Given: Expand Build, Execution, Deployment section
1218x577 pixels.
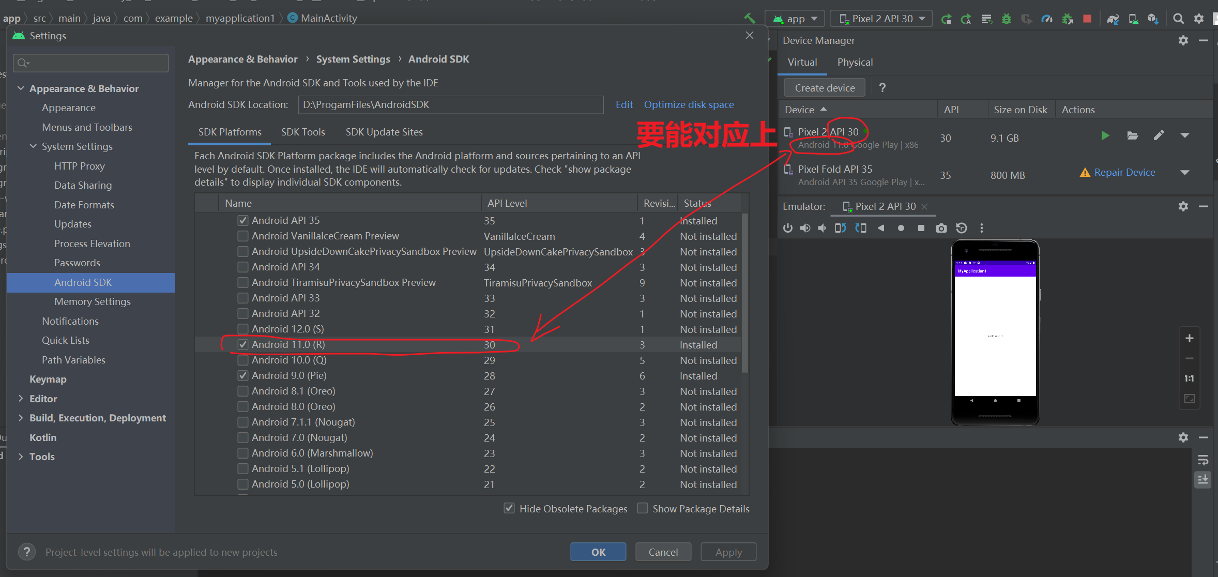Looking at the screenshot, I should point(21,418).
